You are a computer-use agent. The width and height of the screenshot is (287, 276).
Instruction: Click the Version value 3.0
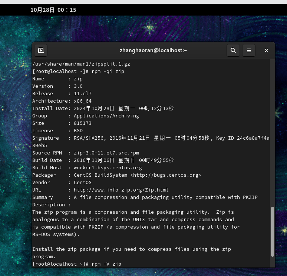point(78,86)
